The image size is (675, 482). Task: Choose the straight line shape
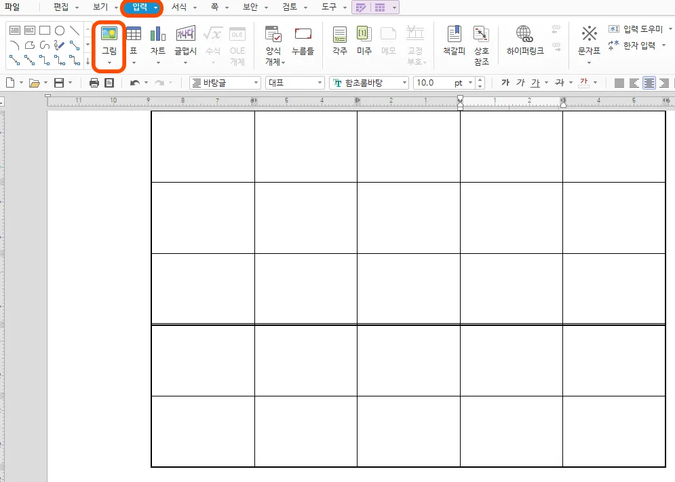click(75, 30)
